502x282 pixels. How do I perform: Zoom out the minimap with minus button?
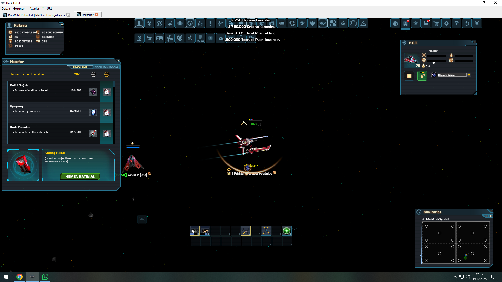(x=486, y=216)
